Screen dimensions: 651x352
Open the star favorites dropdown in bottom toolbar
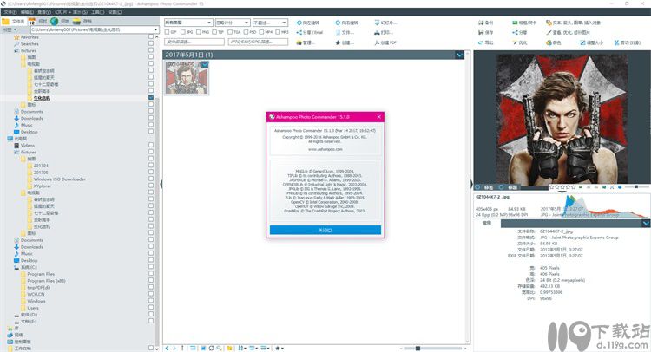pos(279,348)
